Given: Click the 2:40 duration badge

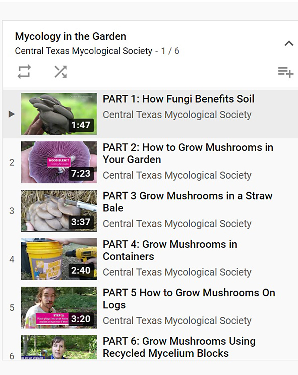Looking at the screenshot, I should [81, 271].
